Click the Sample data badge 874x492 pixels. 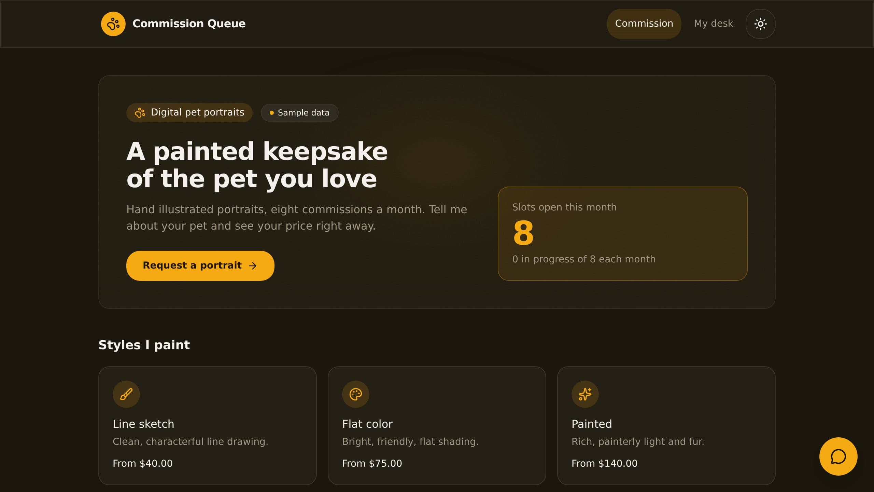[x=299, y=112]
